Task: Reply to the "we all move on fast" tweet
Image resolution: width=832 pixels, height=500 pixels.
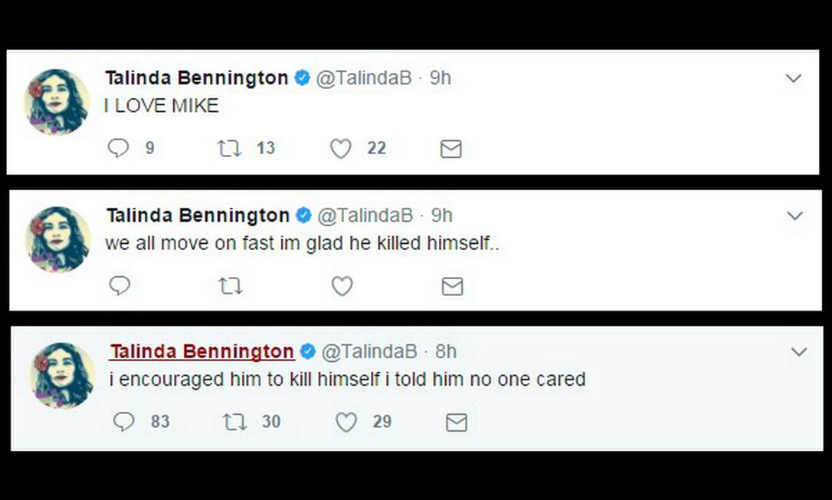Action: point(119,286)
